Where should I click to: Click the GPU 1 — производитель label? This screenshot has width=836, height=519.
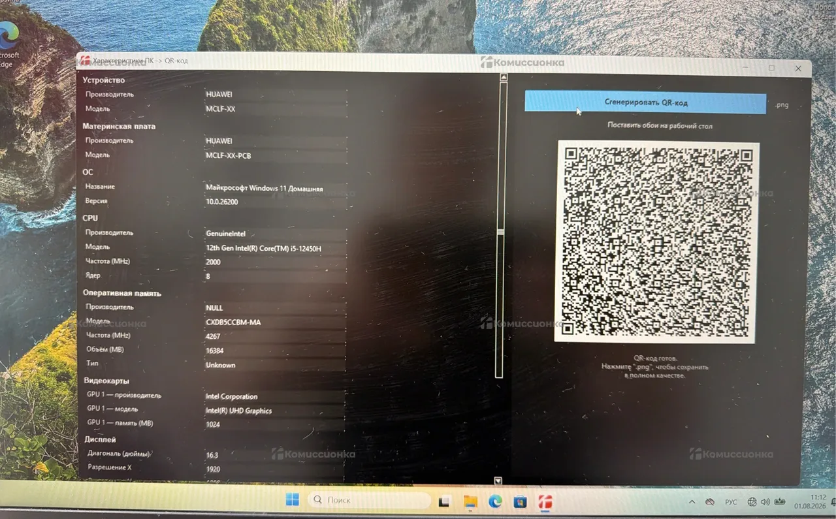tap(124, 395)
